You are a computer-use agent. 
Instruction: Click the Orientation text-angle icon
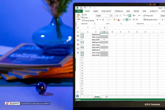coord(134,15)
